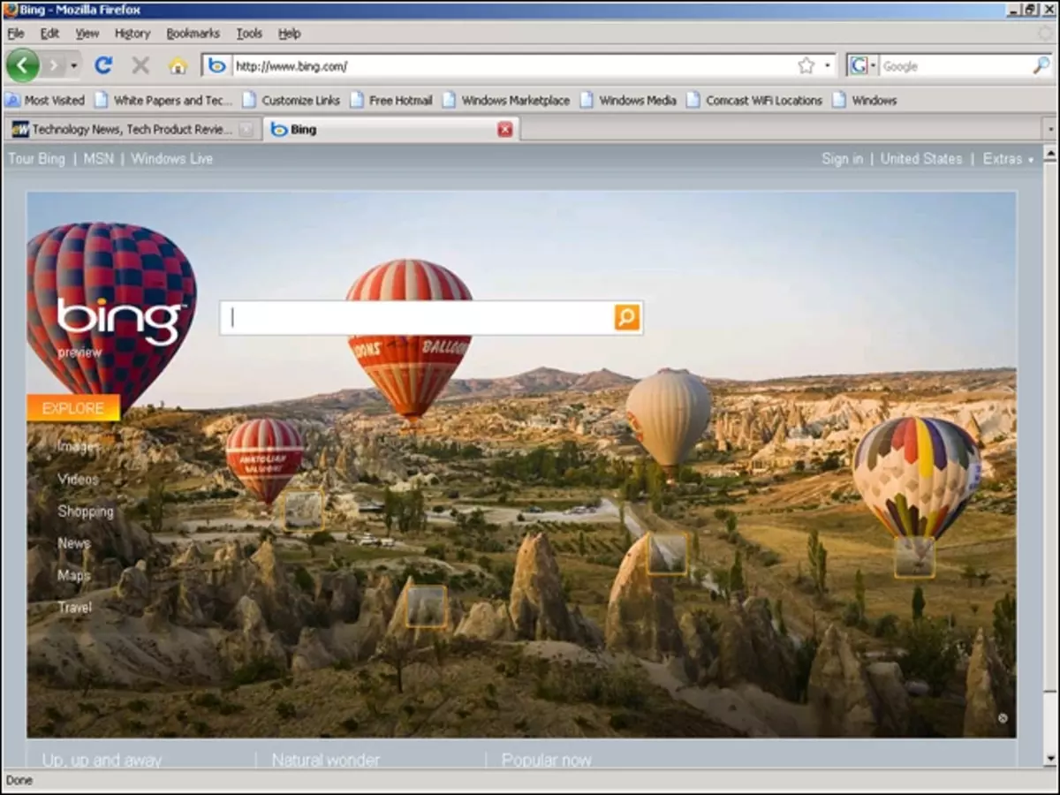Click the Back navigation arrow

click(24, 64)
